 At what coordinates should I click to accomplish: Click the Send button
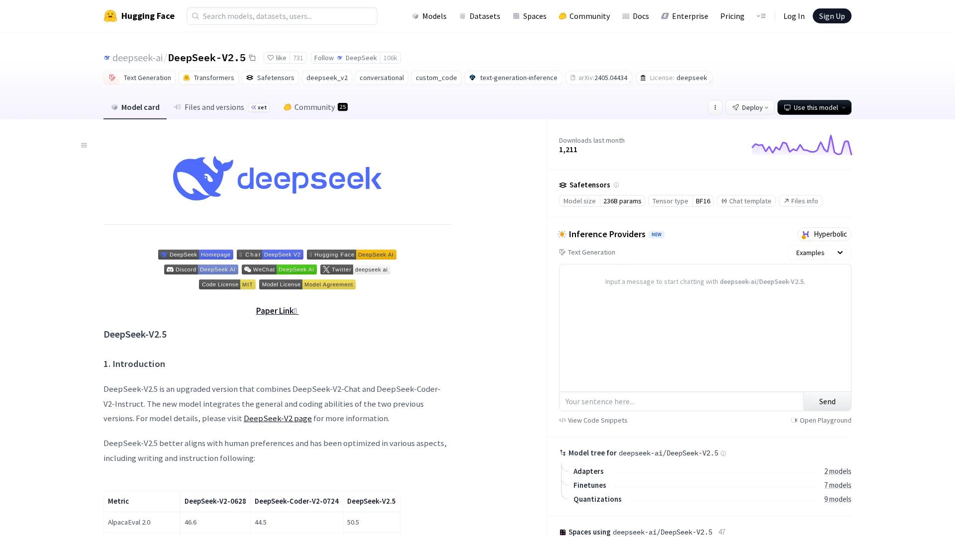click(827, 401)
